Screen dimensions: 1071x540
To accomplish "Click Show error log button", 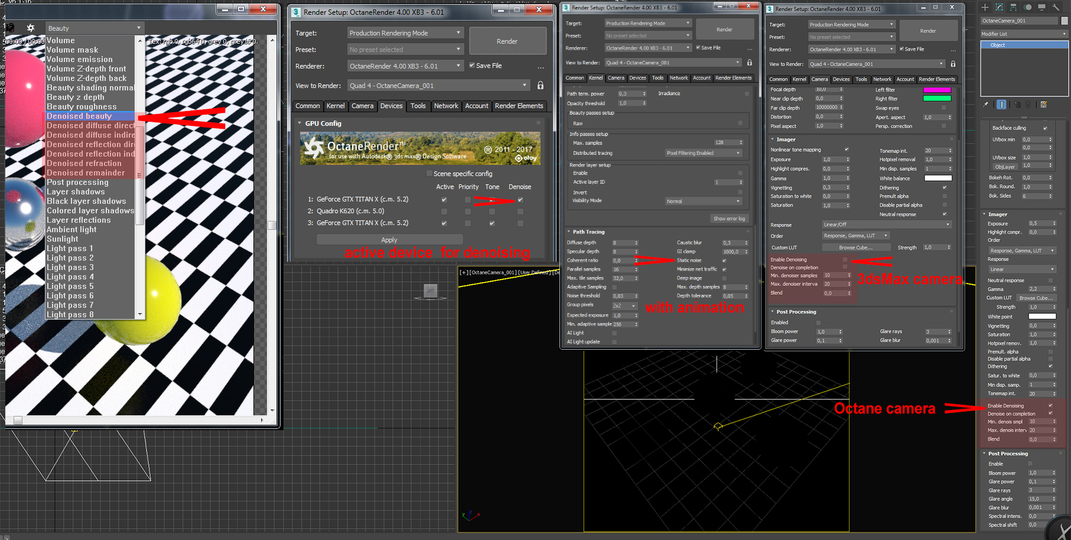I will 729,219.
